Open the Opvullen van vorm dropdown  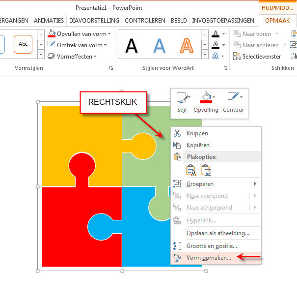point(109,34)
